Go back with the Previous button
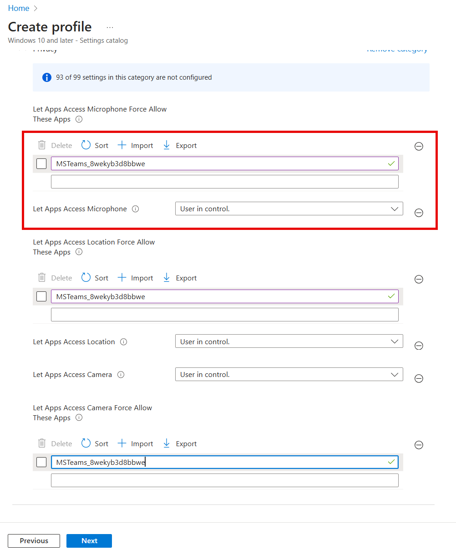 point(34,541)
